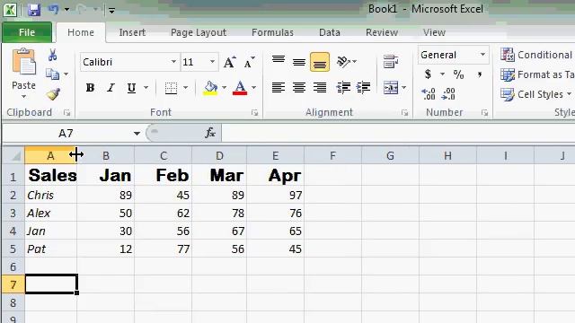Open the font size dropdown
Screen dimensions: 575x323
click(x=212, y=62)
